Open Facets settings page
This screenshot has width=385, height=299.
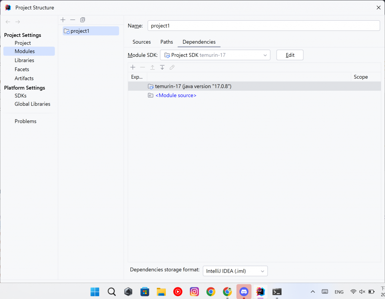click(x=22, y=70)
